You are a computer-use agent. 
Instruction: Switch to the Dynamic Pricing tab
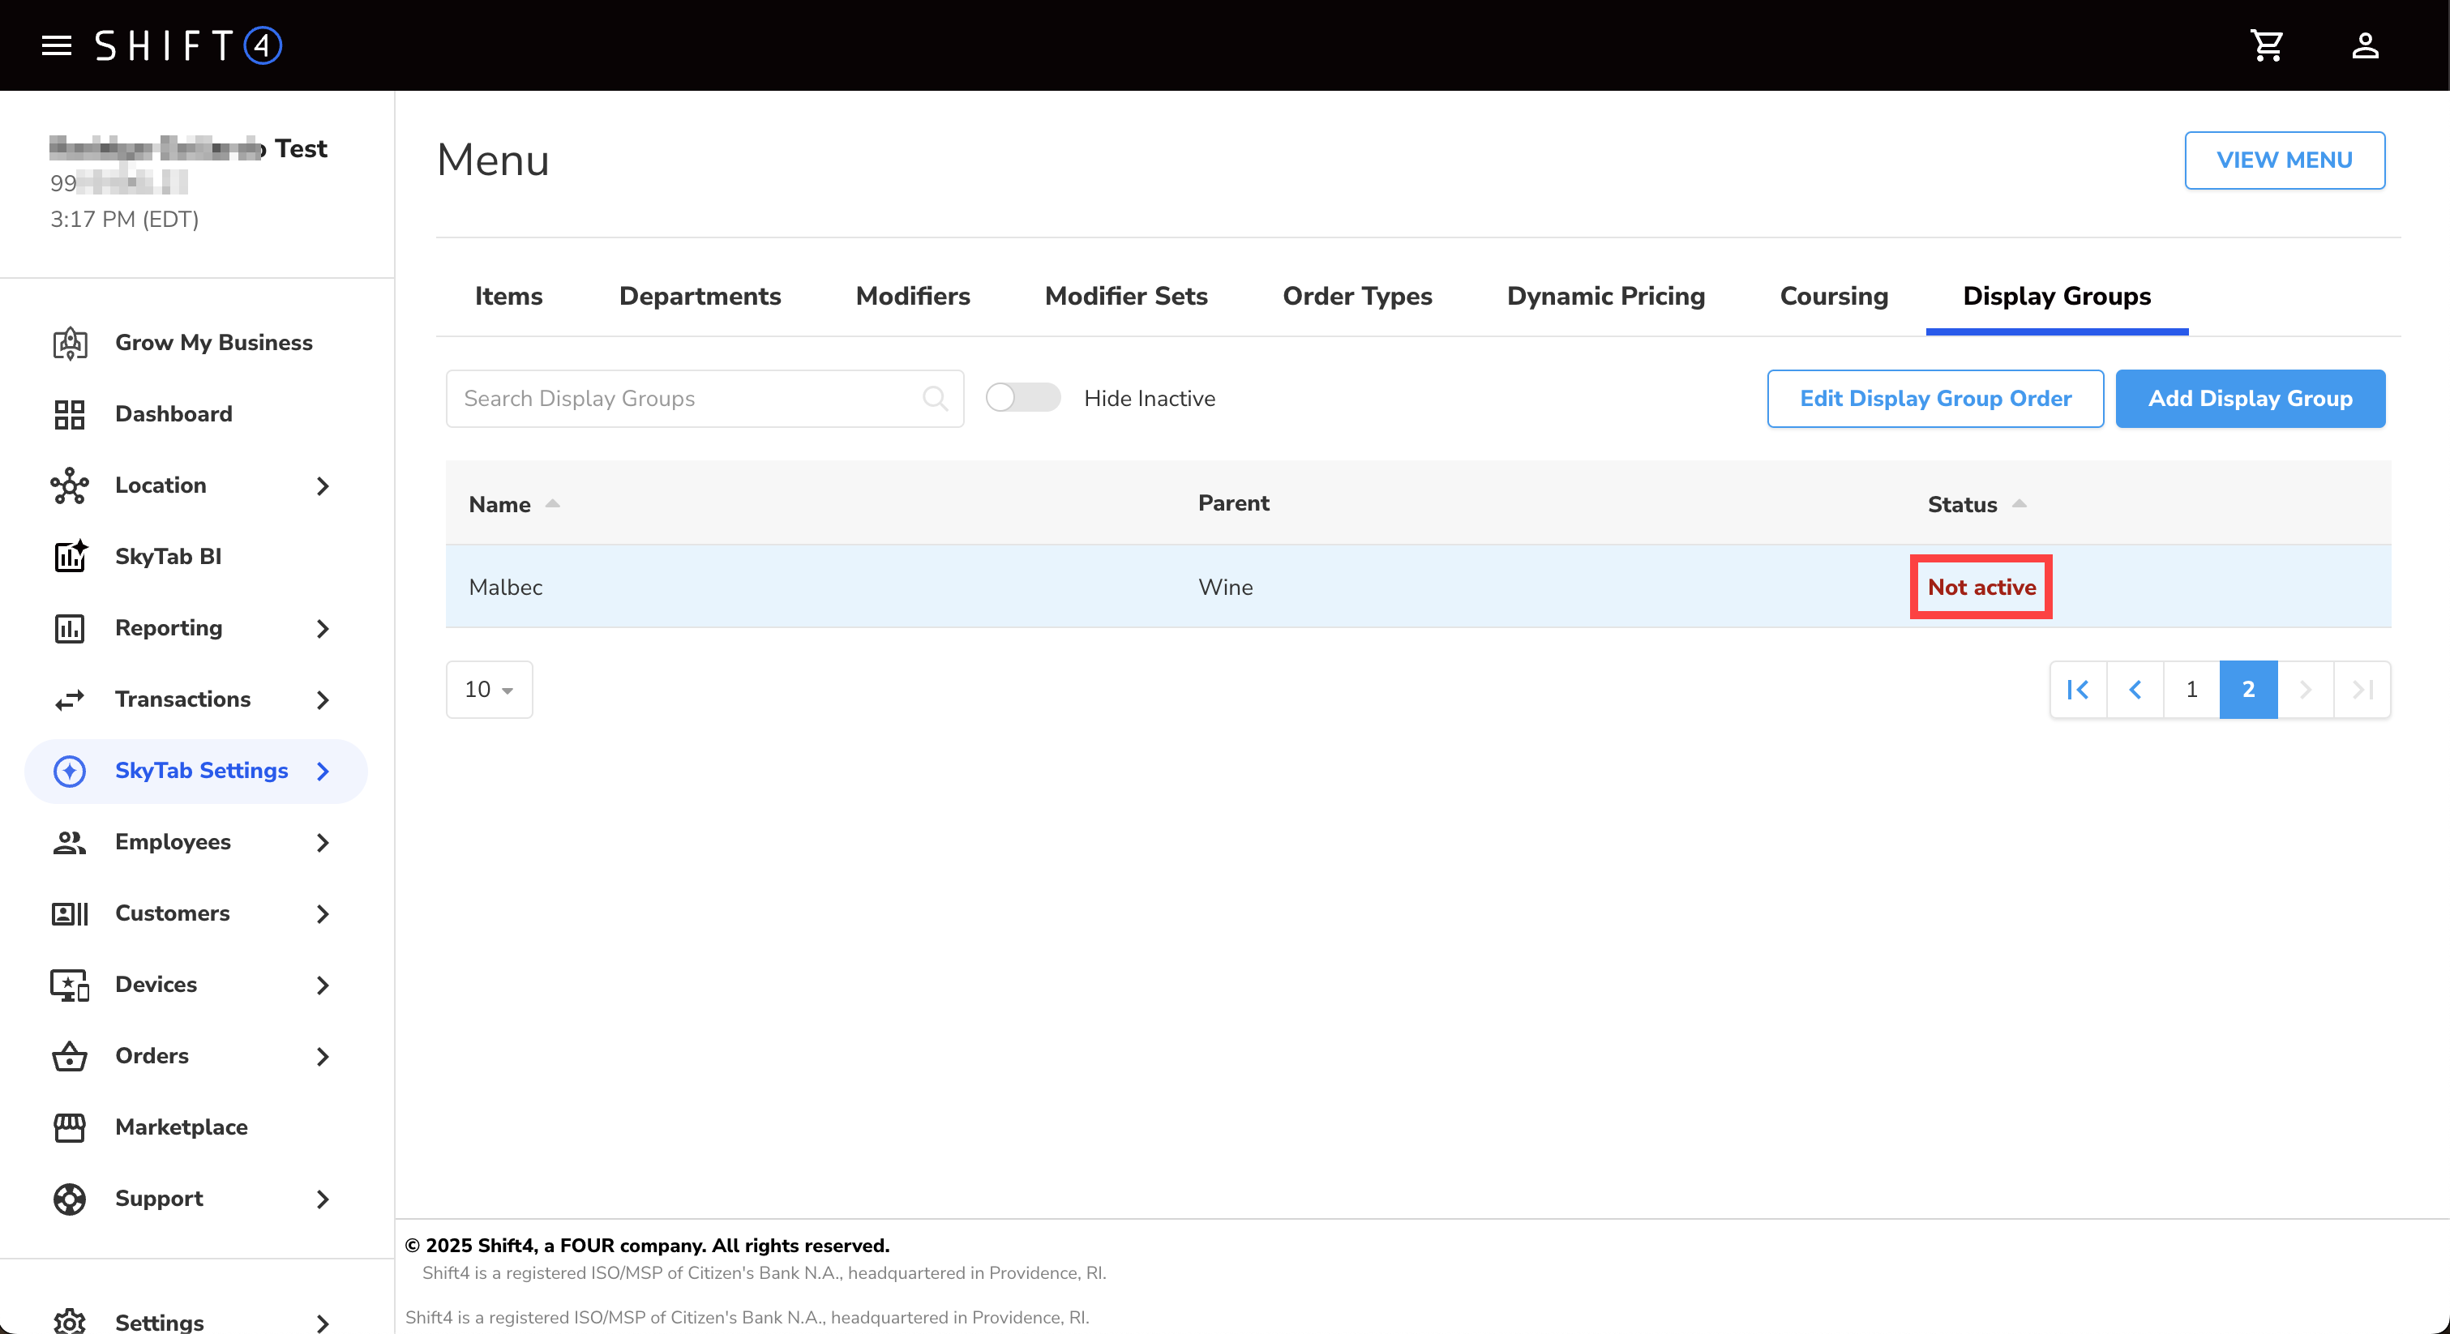pyautogui.click(x=1605, y=296)
